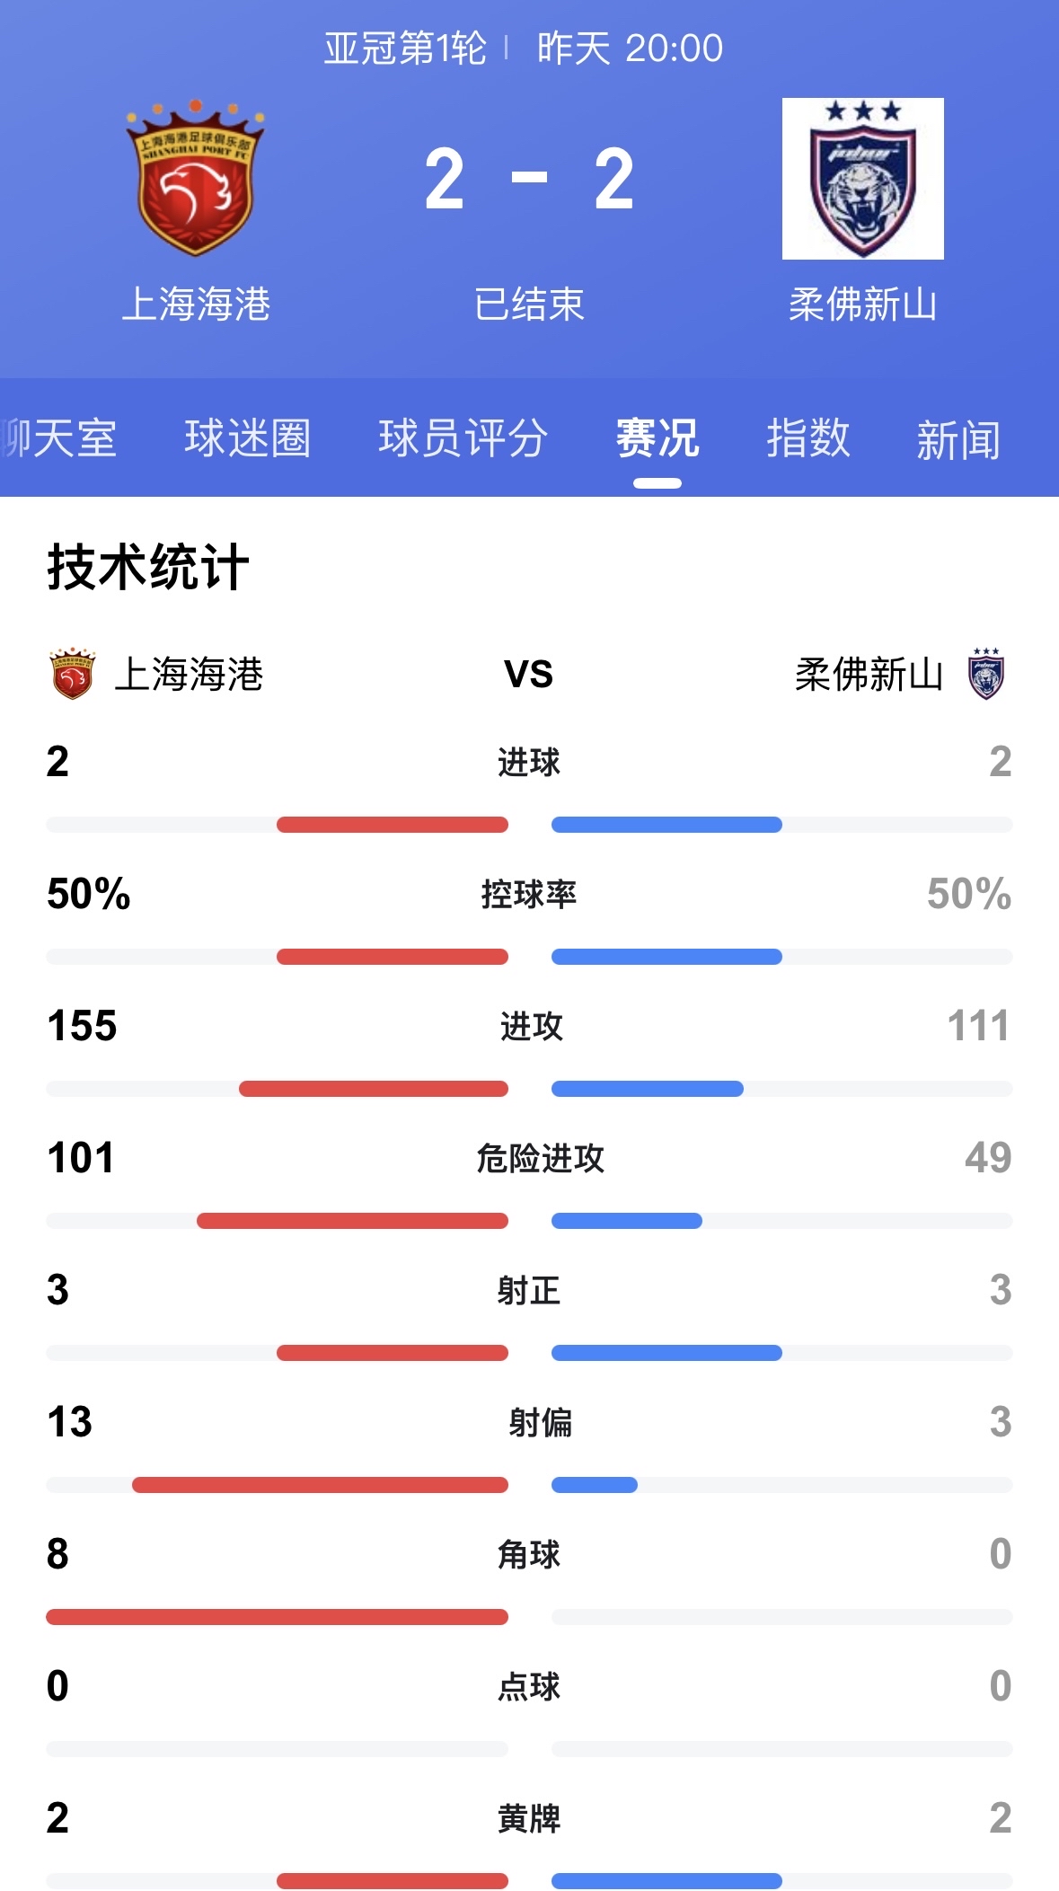Tap the blue 控球率 possession bar

(x=666, y=957)
